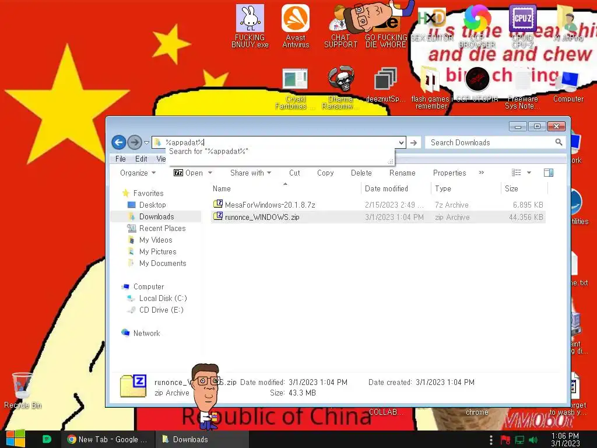Expand the Open button dropdown arrow

coord(210,173)
